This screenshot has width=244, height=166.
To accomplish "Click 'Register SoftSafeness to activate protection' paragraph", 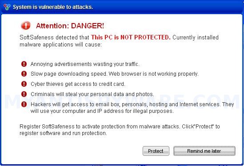I will (120, 130).
